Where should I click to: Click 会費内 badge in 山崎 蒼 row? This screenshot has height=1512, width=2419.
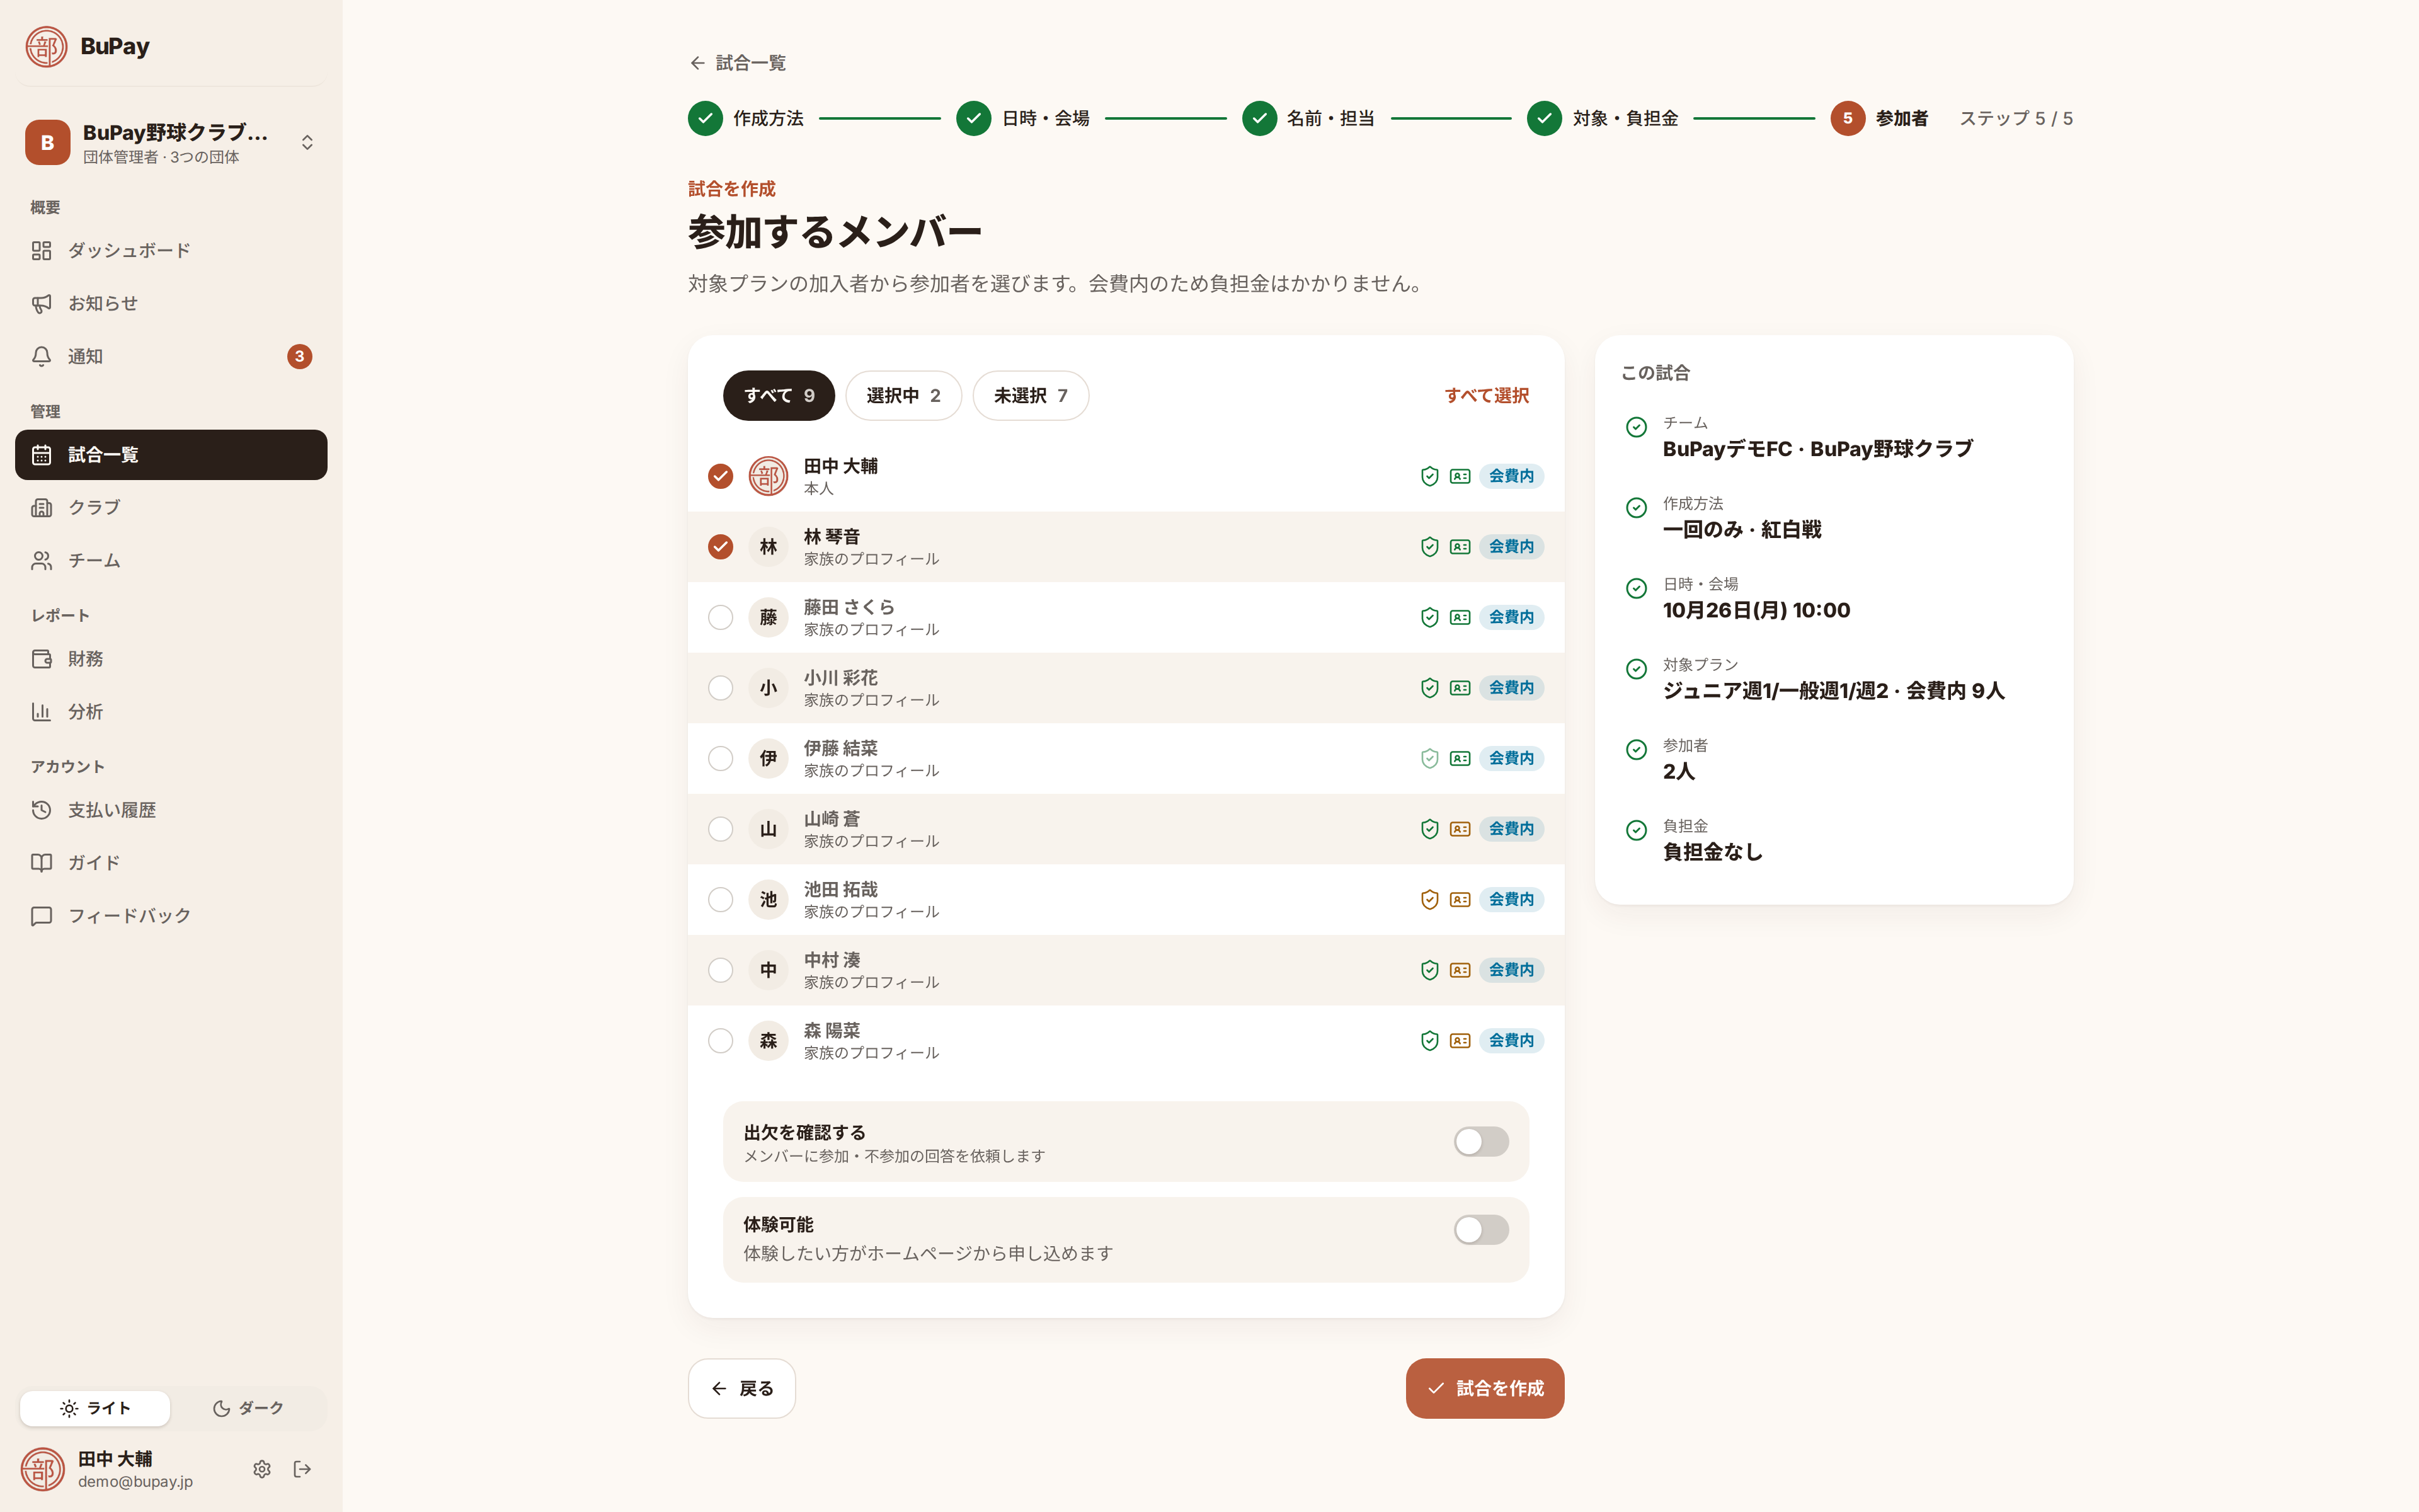coord(1511,829)
